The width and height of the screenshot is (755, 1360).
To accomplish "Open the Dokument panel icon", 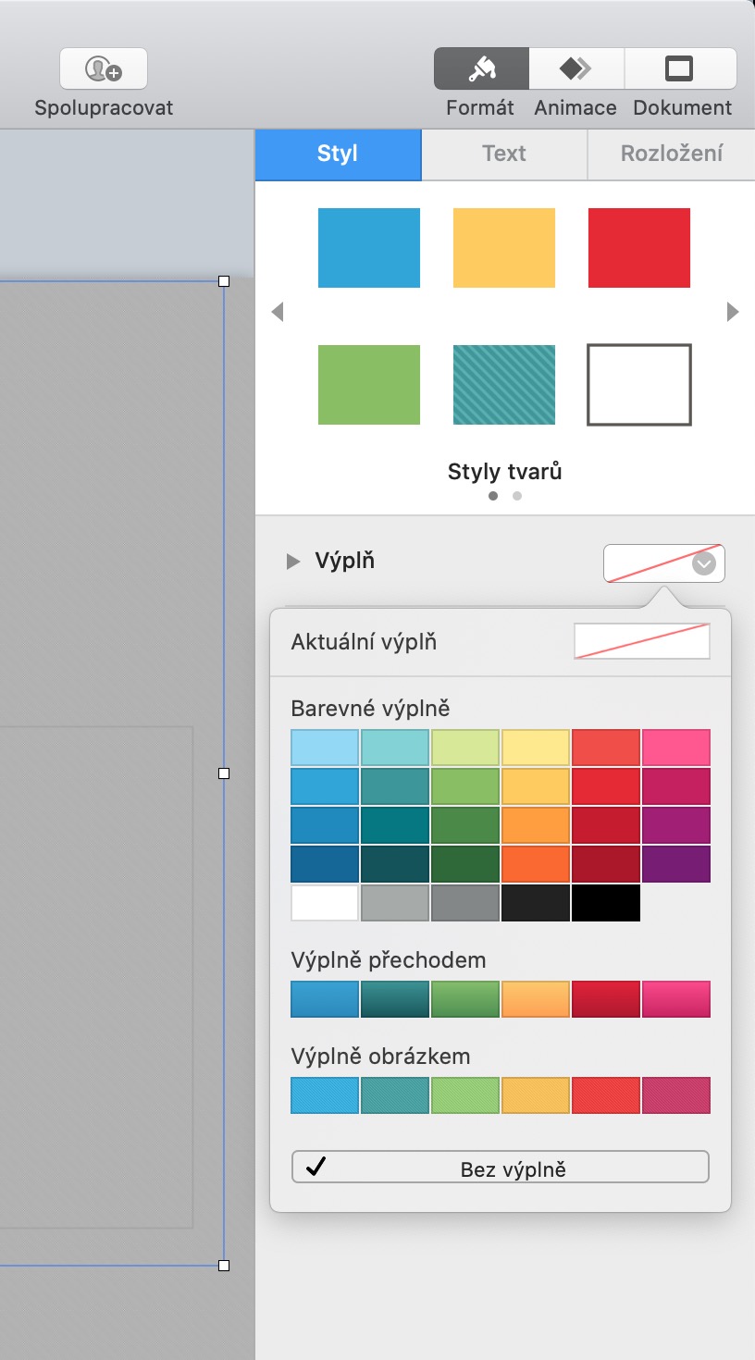I will (680, 69).
